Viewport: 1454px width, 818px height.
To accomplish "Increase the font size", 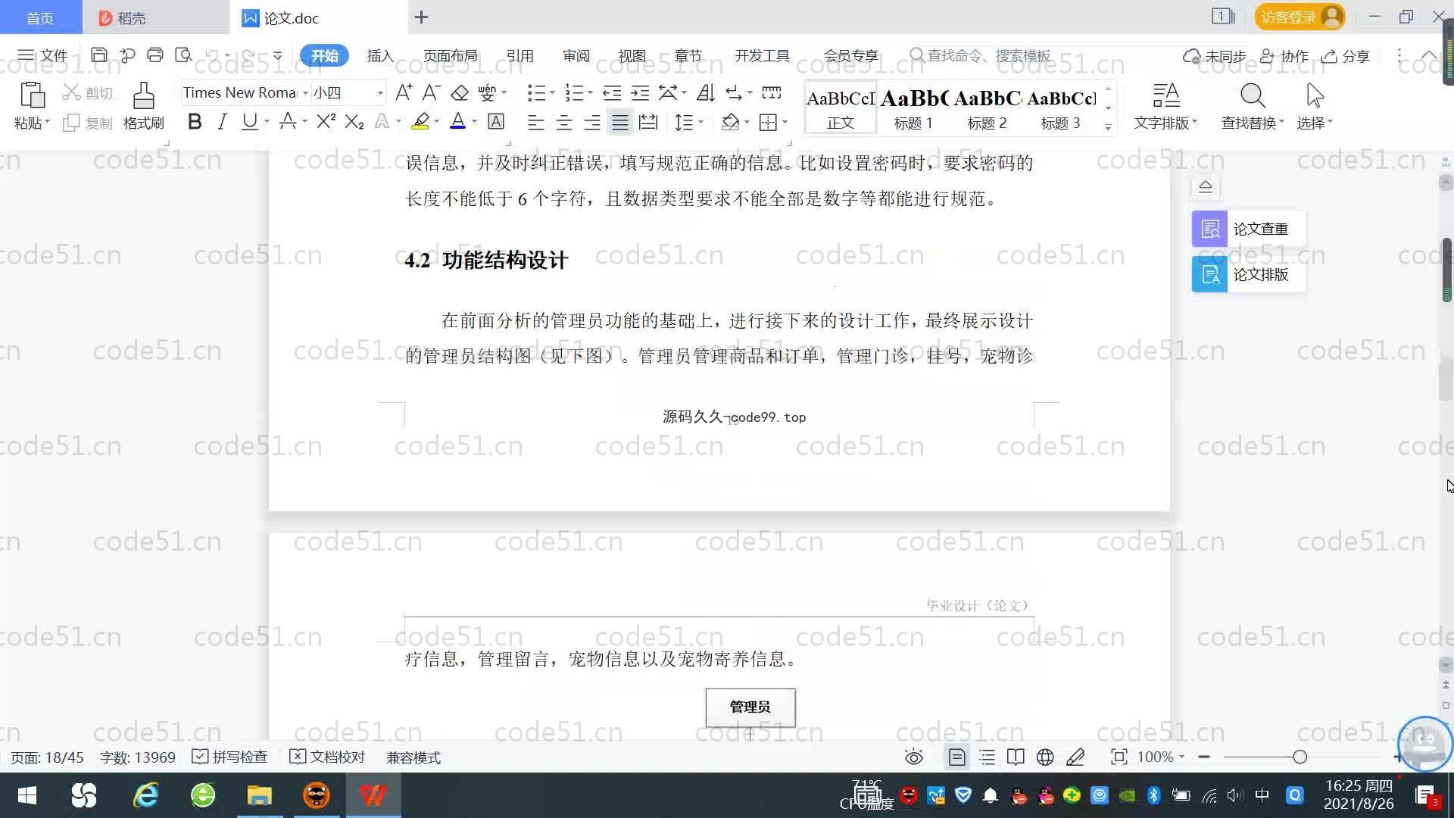I will click(404, 92).
